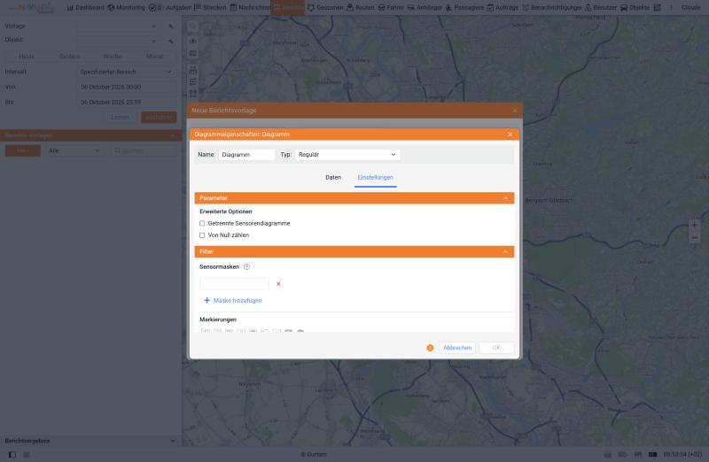
Task: Collapse the Parameter section
Action: pos(505,198)
